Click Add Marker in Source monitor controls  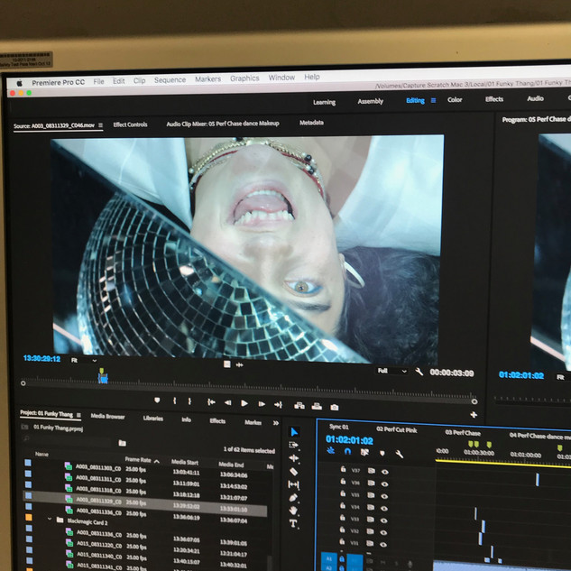coord(157,401)
